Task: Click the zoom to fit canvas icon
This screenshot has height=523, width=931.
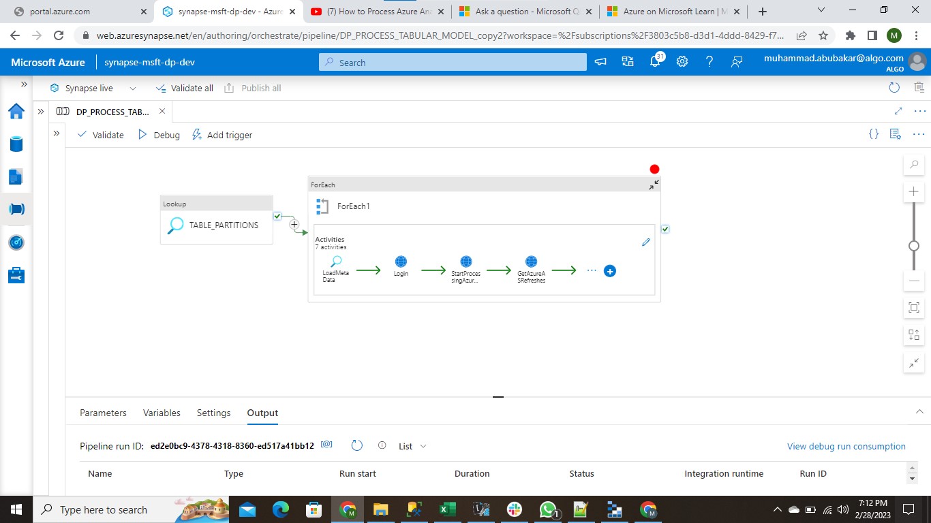Action: 913,307
